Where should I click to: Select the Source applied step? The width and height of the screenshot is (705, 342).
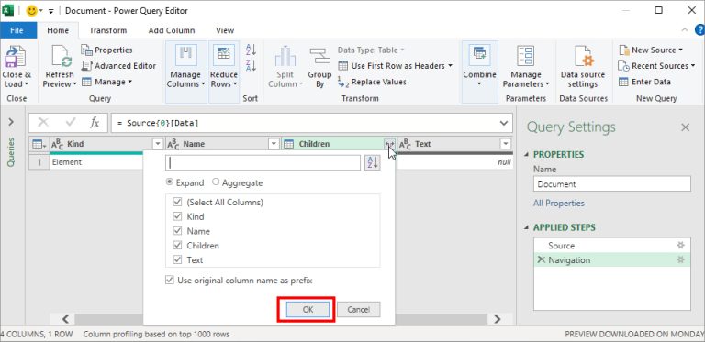(x=612, y=246)
